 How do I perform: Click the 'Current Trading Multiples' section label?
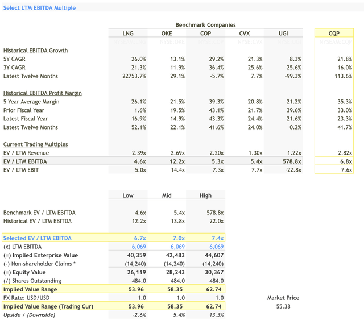click(35, 144)
